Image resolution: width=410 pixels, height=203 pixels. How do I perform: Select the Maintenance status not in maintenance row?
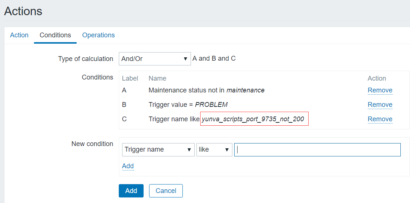coord(206,90)
